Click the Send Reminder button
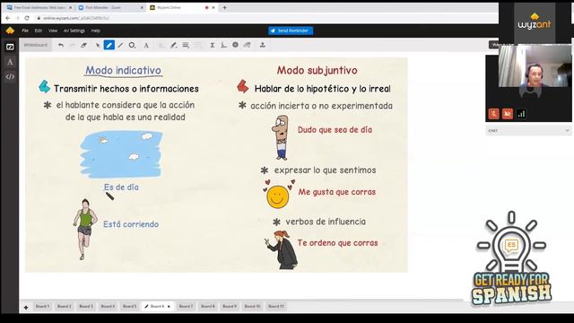The image size is (574, 323). 291,31
